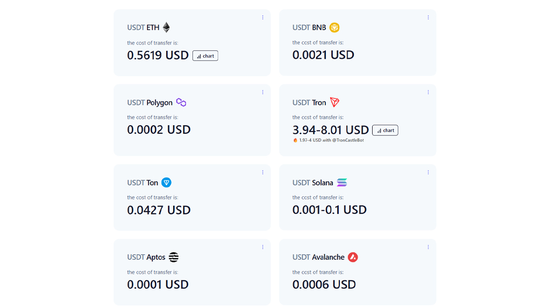The image size is (549, 308).
Task: Click the 0.001-0.1 USD Solana fee
Action: tap(330, 210)
